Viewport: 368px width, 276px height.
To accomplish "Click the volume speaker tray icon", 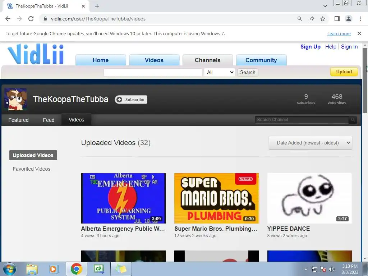I will coord(332,269).
